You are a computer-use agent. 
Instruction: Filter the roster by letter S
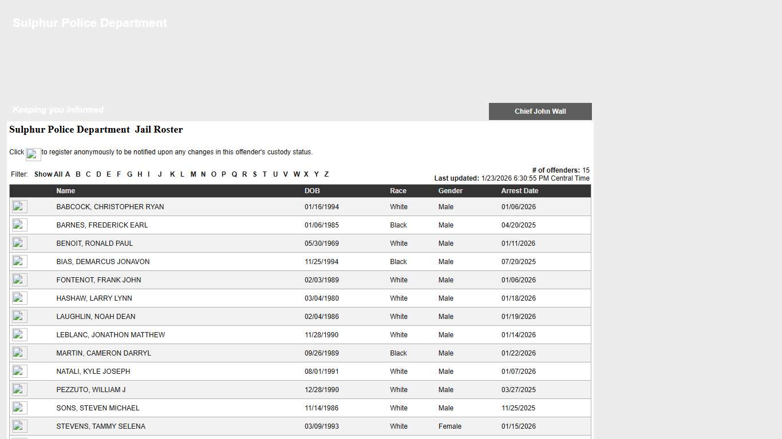[255, 174]
